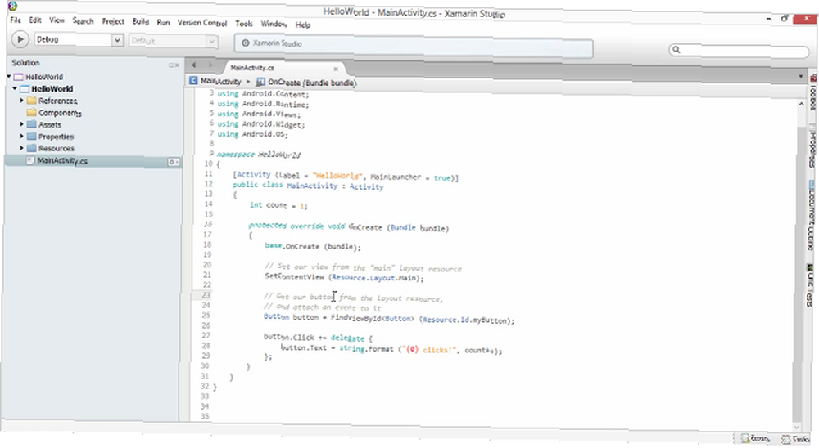Open the Tools menu
This screenshot has width=819, height=448.
point(244,24)
